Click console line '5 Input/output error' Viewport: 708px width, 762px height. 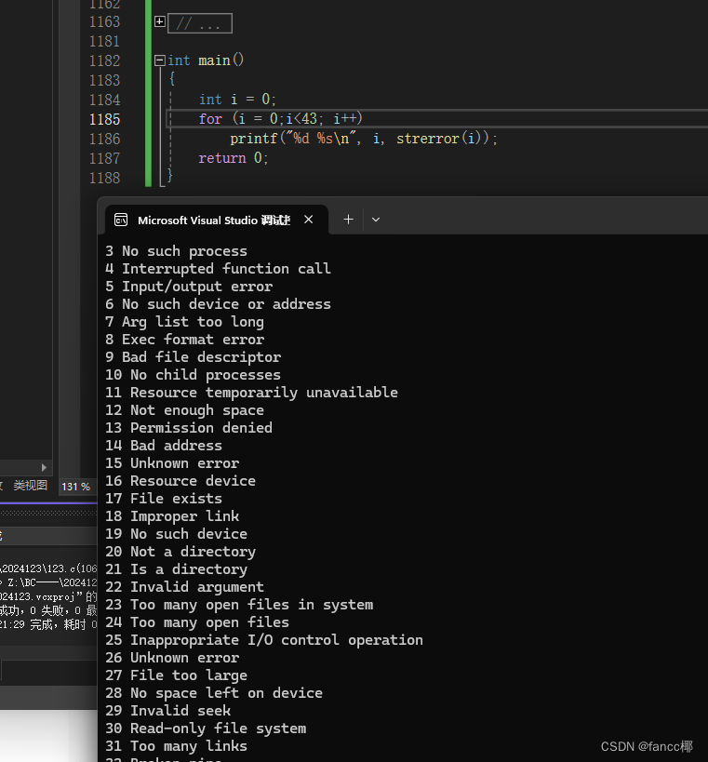(189, 287)
